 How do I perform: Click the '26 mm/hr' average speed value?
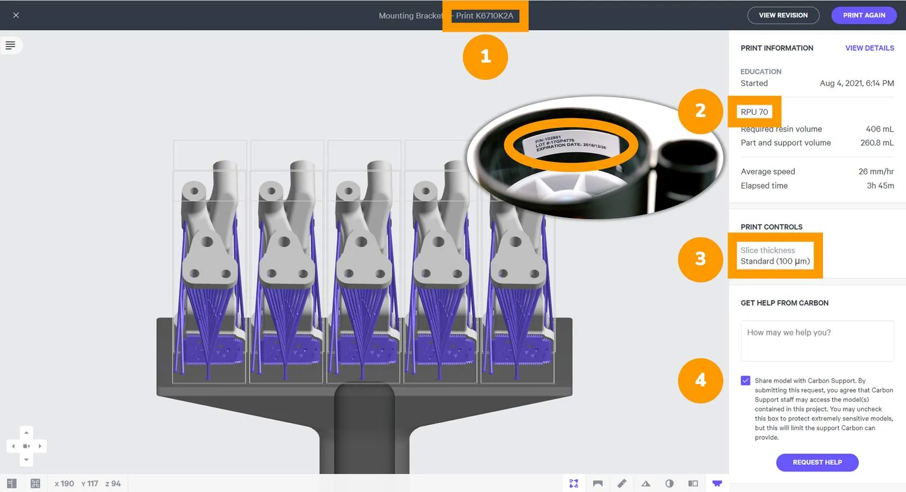pyautogui.click(x=876, y=172)
